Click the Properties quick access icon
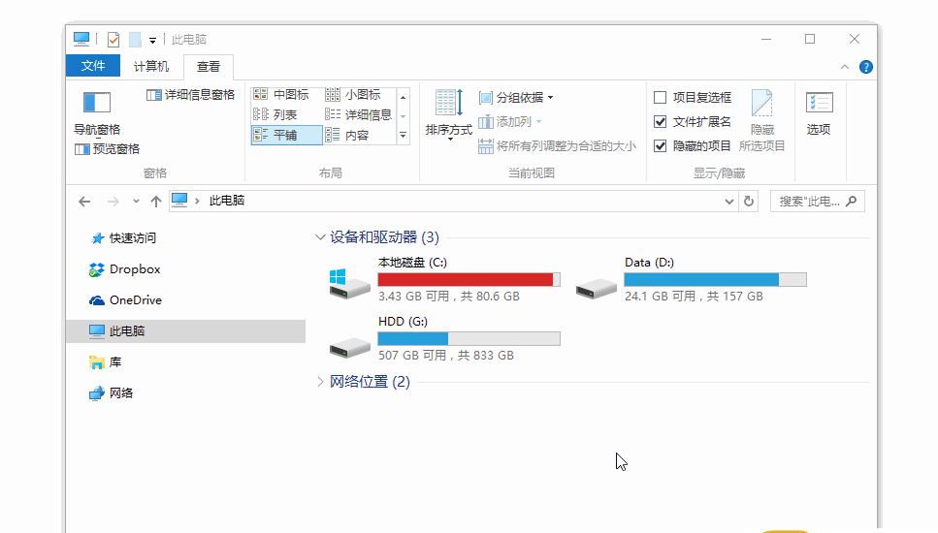938x533 pixels. 113,40
